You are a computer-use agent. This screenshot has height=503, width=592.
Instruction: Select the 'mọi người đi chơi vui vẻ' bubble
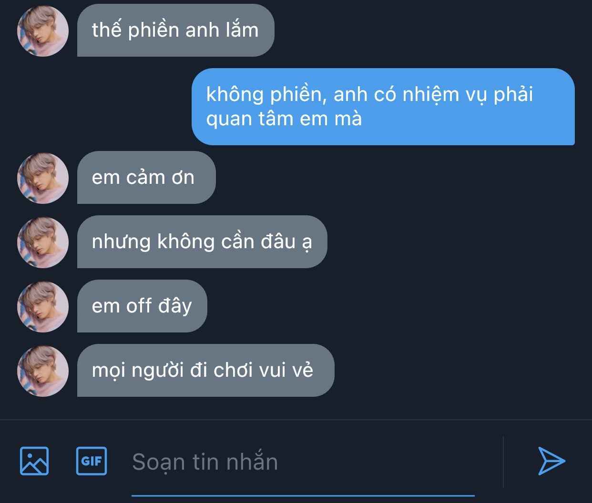206,371
